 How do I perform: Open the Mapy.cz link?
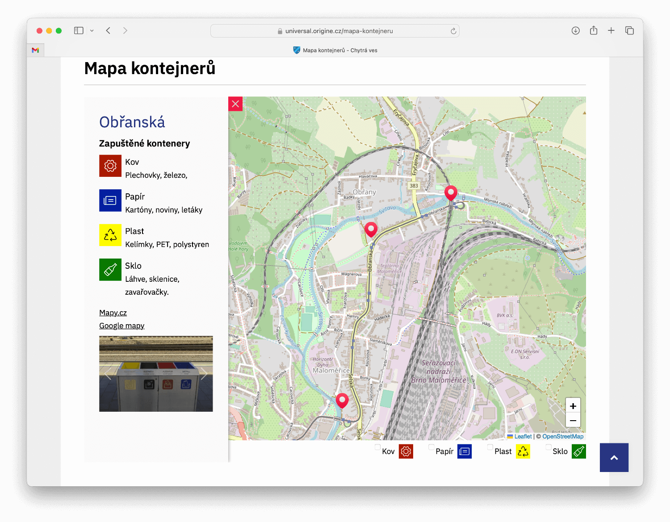(x=113, y=313)
